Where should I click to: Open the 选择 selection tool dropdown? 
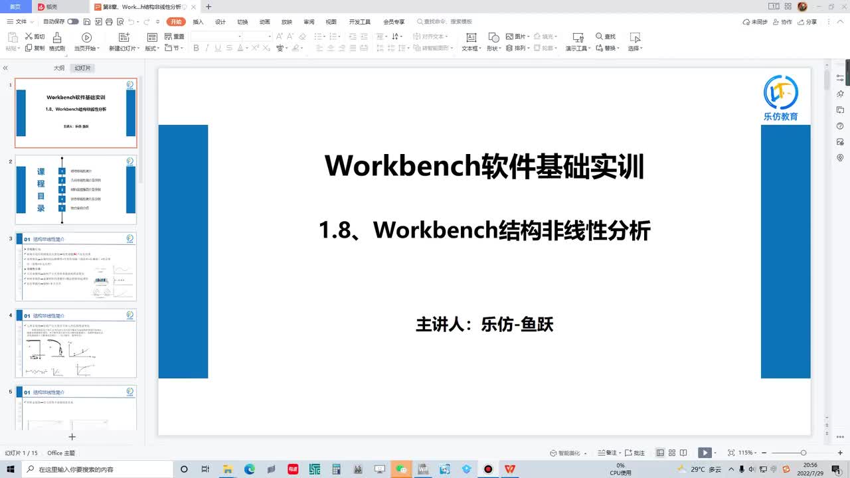pyautogui.click(x=635, y=42)
